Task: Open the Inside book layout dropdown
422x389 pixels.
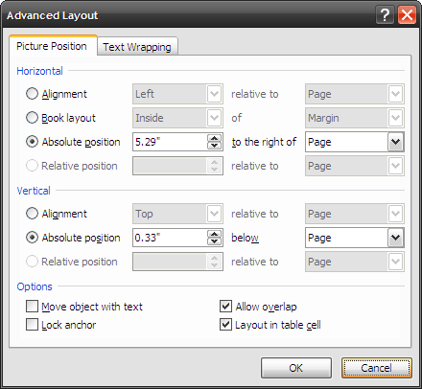Action: click(x=214, y=118)
